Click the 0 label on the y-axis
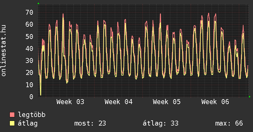253x132 pixels. 31,97
